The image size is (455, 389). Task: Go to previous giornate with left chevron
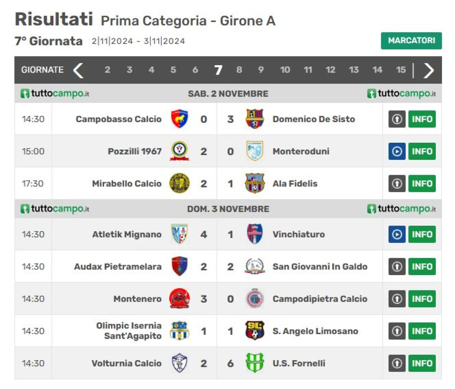coord(78,70)
